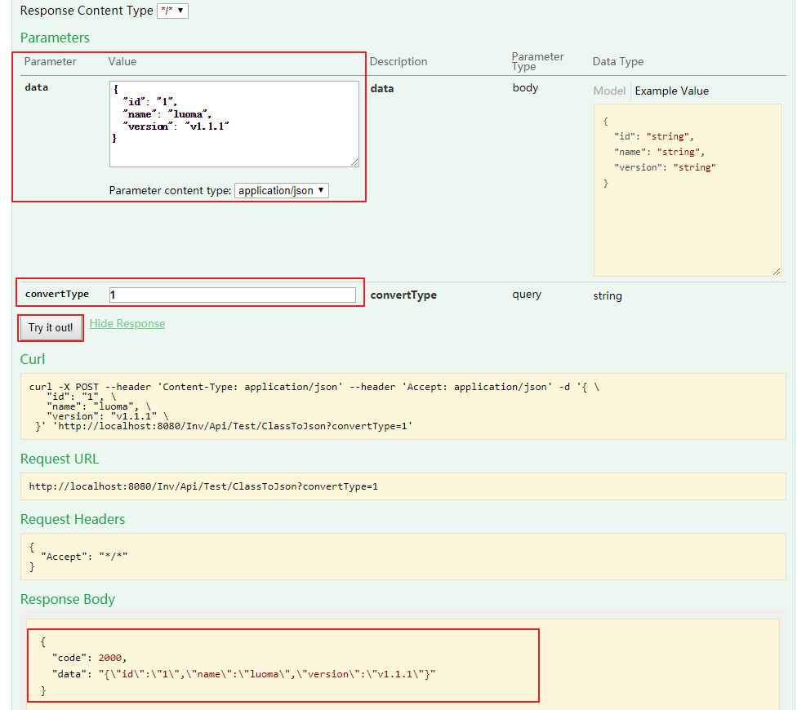Click the resize handle of Example Value box
This screenshot has height=710, width=806.
click(776, 272)
